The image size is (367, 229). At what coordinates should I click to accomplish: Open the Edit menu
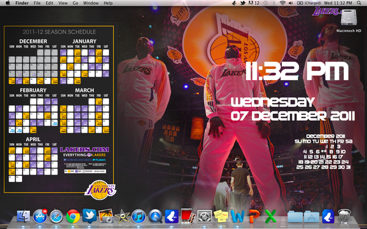(49, 3)
